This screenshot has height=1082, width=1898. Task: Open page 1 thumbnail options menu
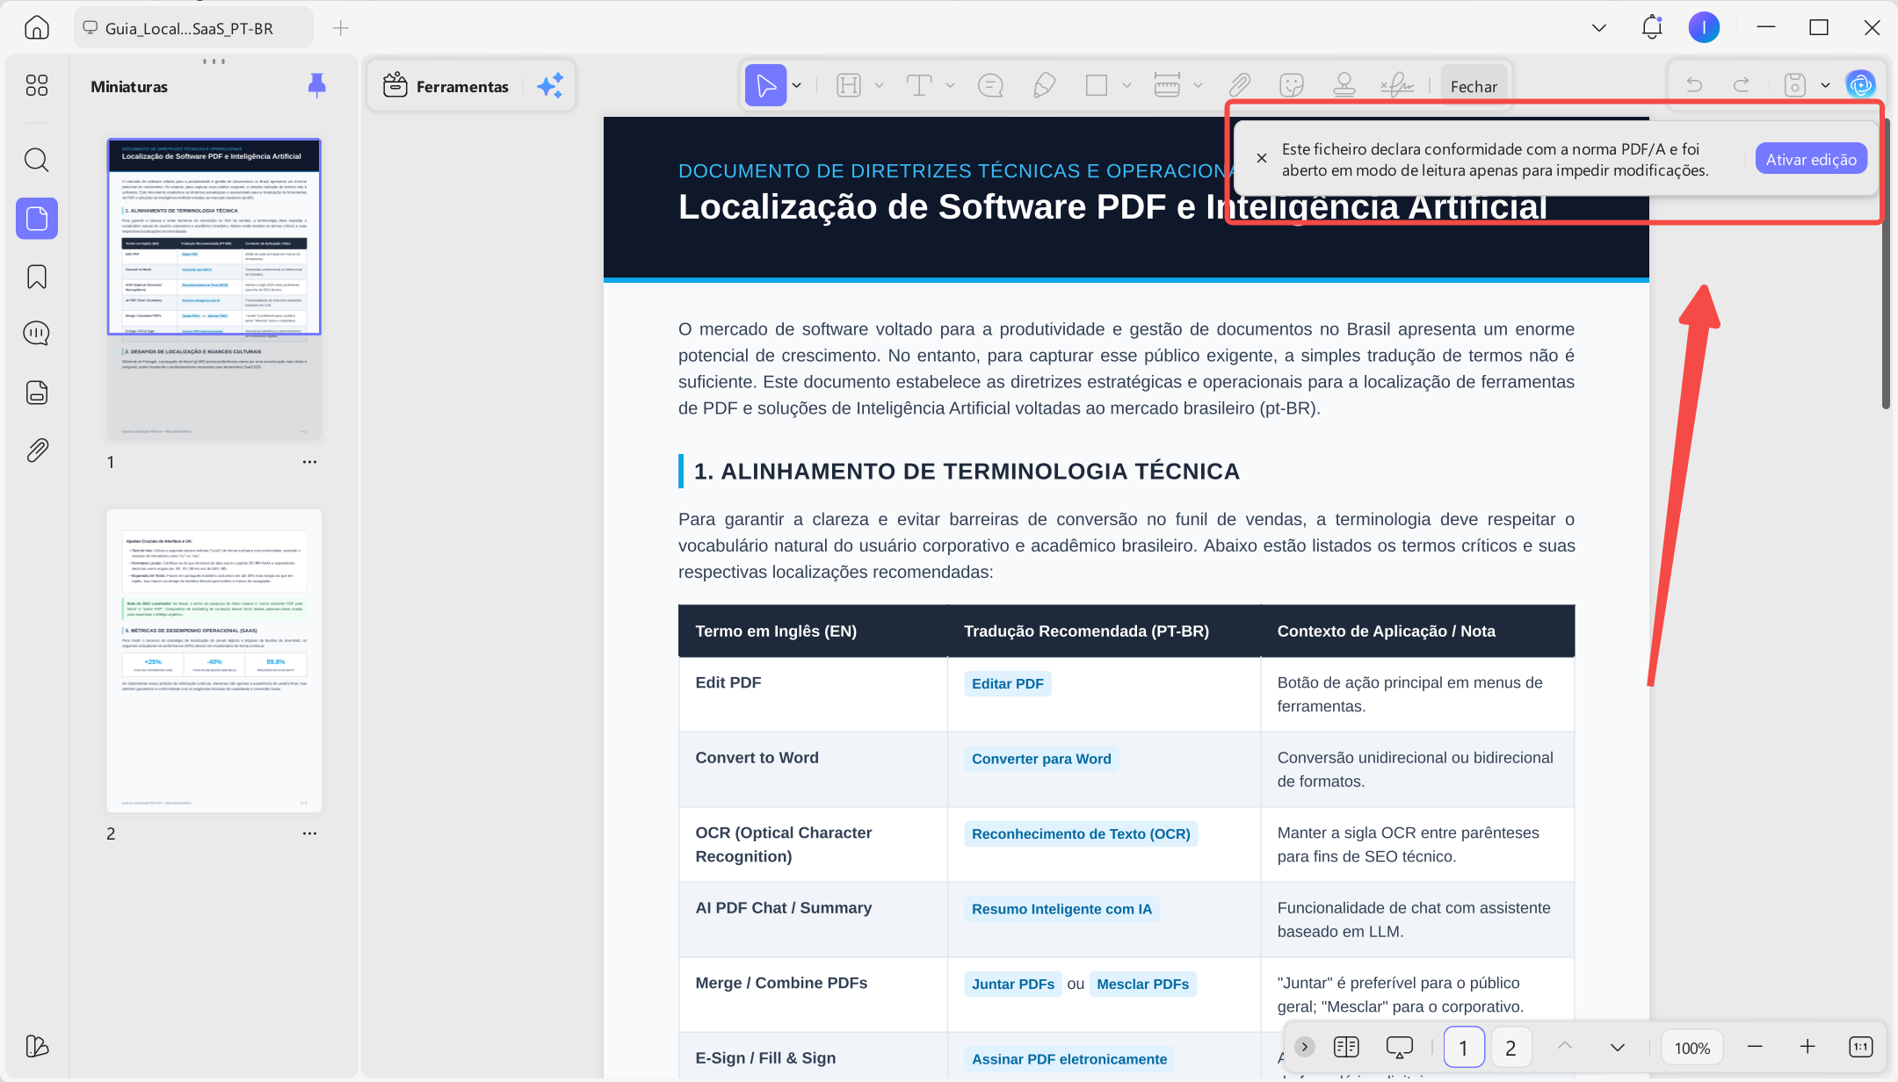309,462
